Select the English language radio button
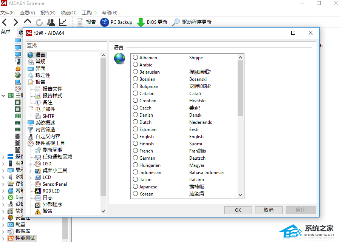 136,136
